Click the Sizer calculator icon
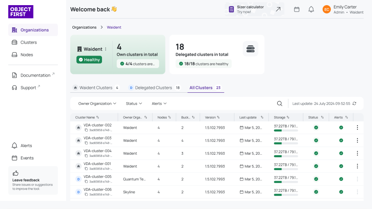The width and height of the screenshot is (372, 209). 231,9
